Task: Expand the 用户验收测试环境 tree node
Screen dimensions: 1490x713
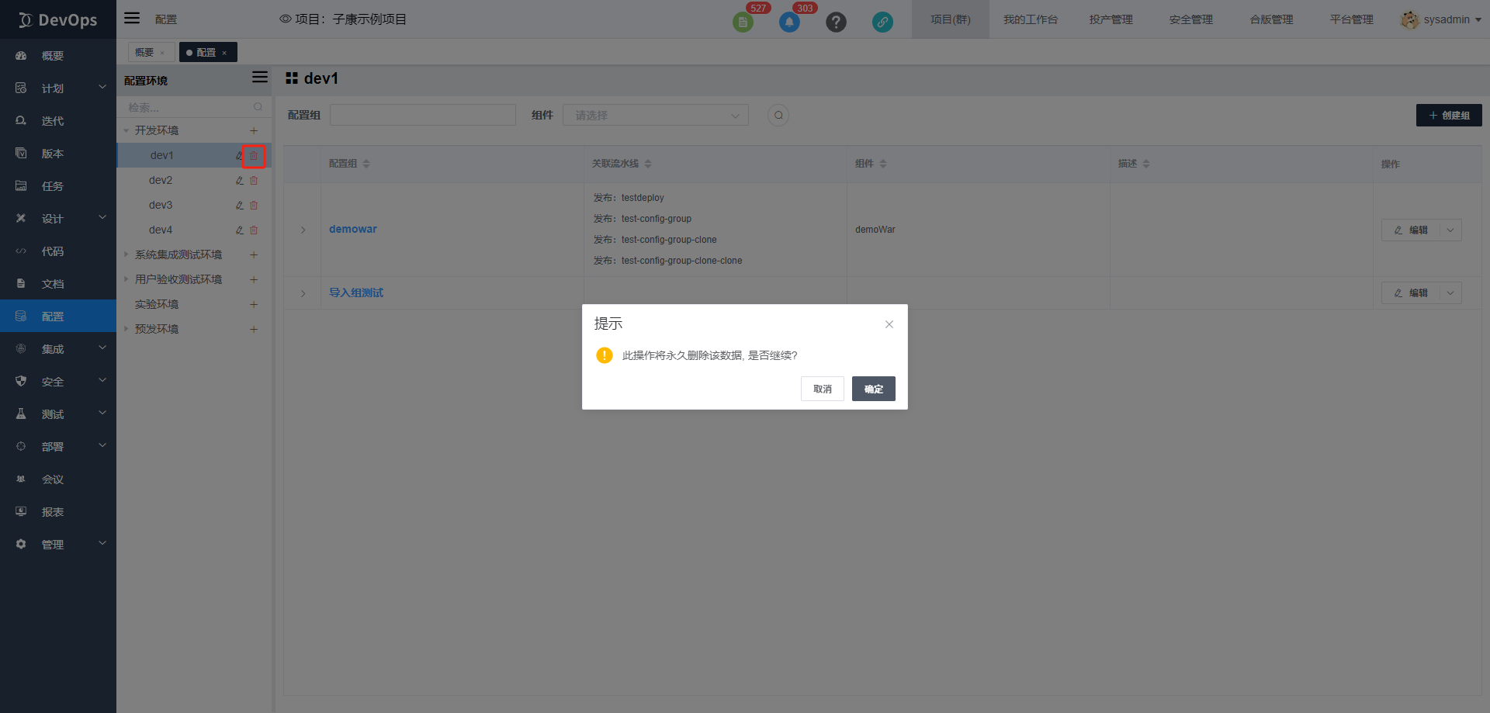Action: pos(126,279)
